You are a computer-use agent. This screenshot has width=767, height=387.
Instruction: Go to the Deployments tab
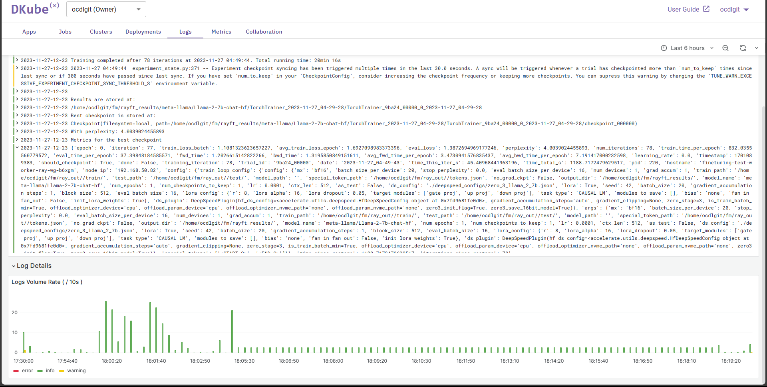(x=143, y=32)
